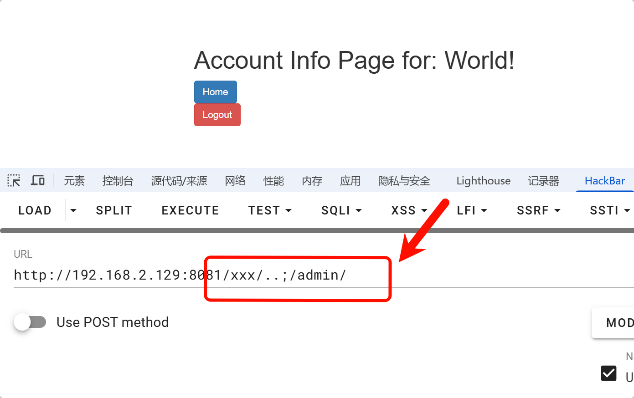Screen dimensions: 634x398
Task: Uncheck the checked box at bottom right
Action: 608,373
